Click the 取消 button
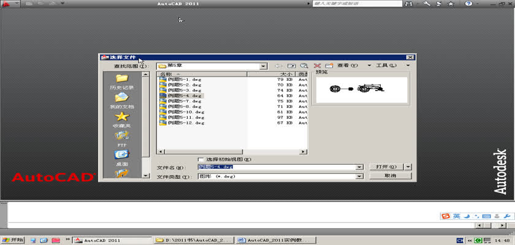515x245 pixels. (390, 176)
